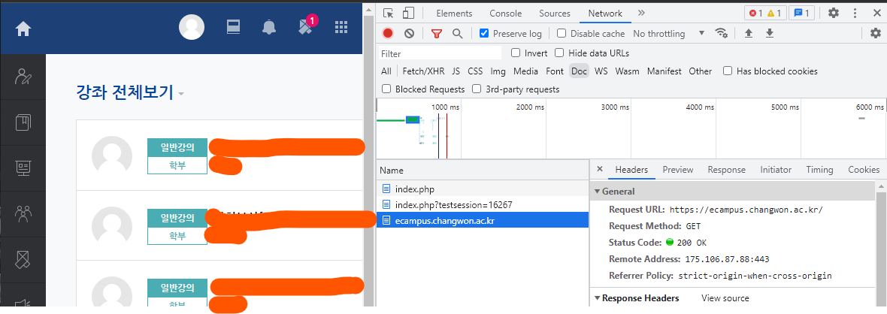The height and width of the screenshot is (314, 887).
Task: Filter requests by Fetch/XHR
Action: 423,71
